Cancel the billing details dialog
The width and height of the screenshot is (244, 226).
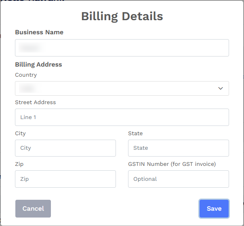pos(33,209)
